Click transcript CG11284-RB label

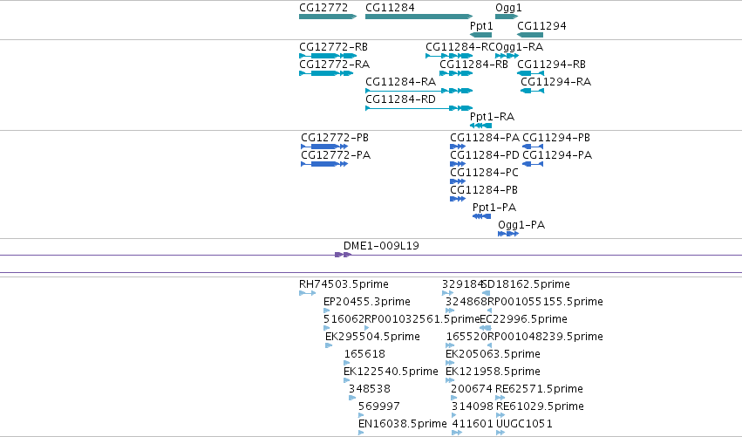[x=474, y=65]
